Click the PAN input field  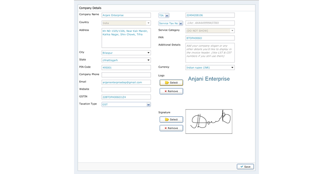[x=210, y=38]
